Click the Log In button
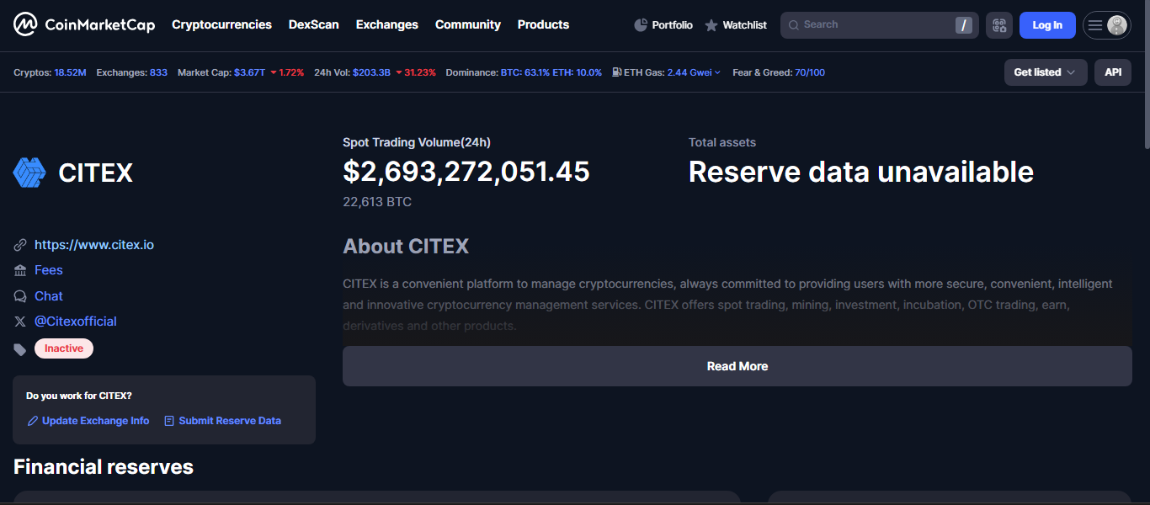Screen dimensions: 1150x505 pyautogui.click(x=1047, y=25)
